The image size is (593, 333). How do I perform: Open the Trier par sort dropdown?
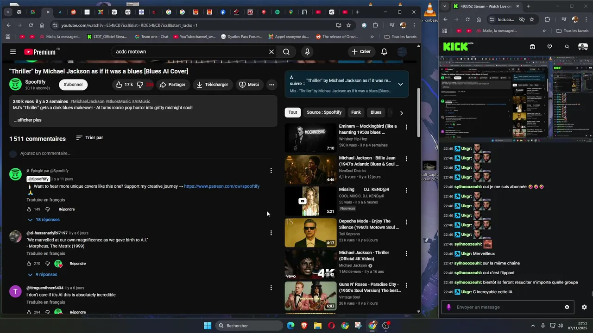point(89,138)
